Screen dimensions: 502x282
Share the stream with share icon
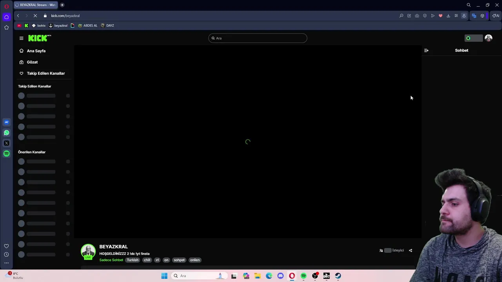(x=411, y=250)
